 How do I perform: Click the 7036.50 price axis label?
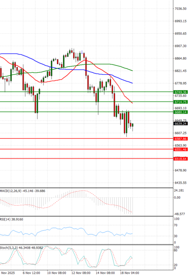click(x=180, y=9)
